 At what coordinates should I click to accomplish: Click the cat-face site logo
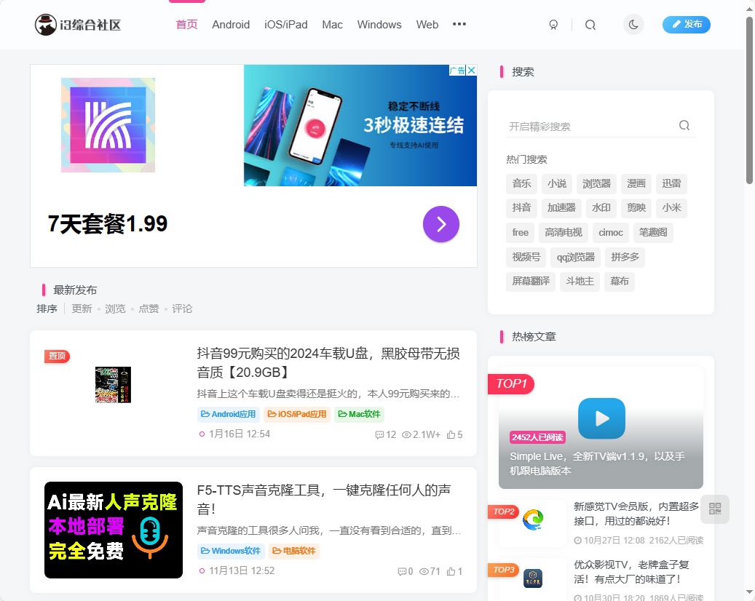tap(47, 24)
